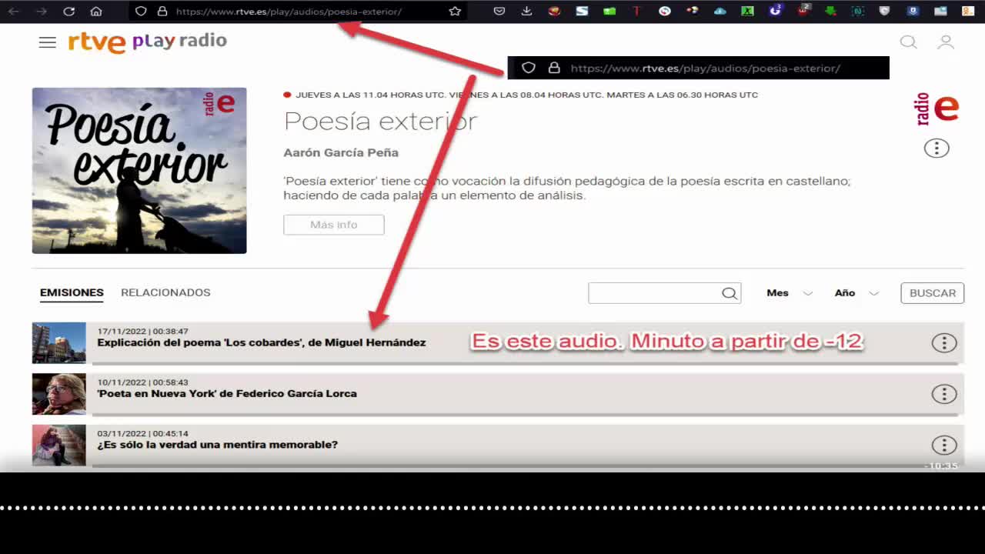The height and width of the screenshot is (554, 985).
Task: Click the 'Más info' button
Action: [x=334, y=225]
